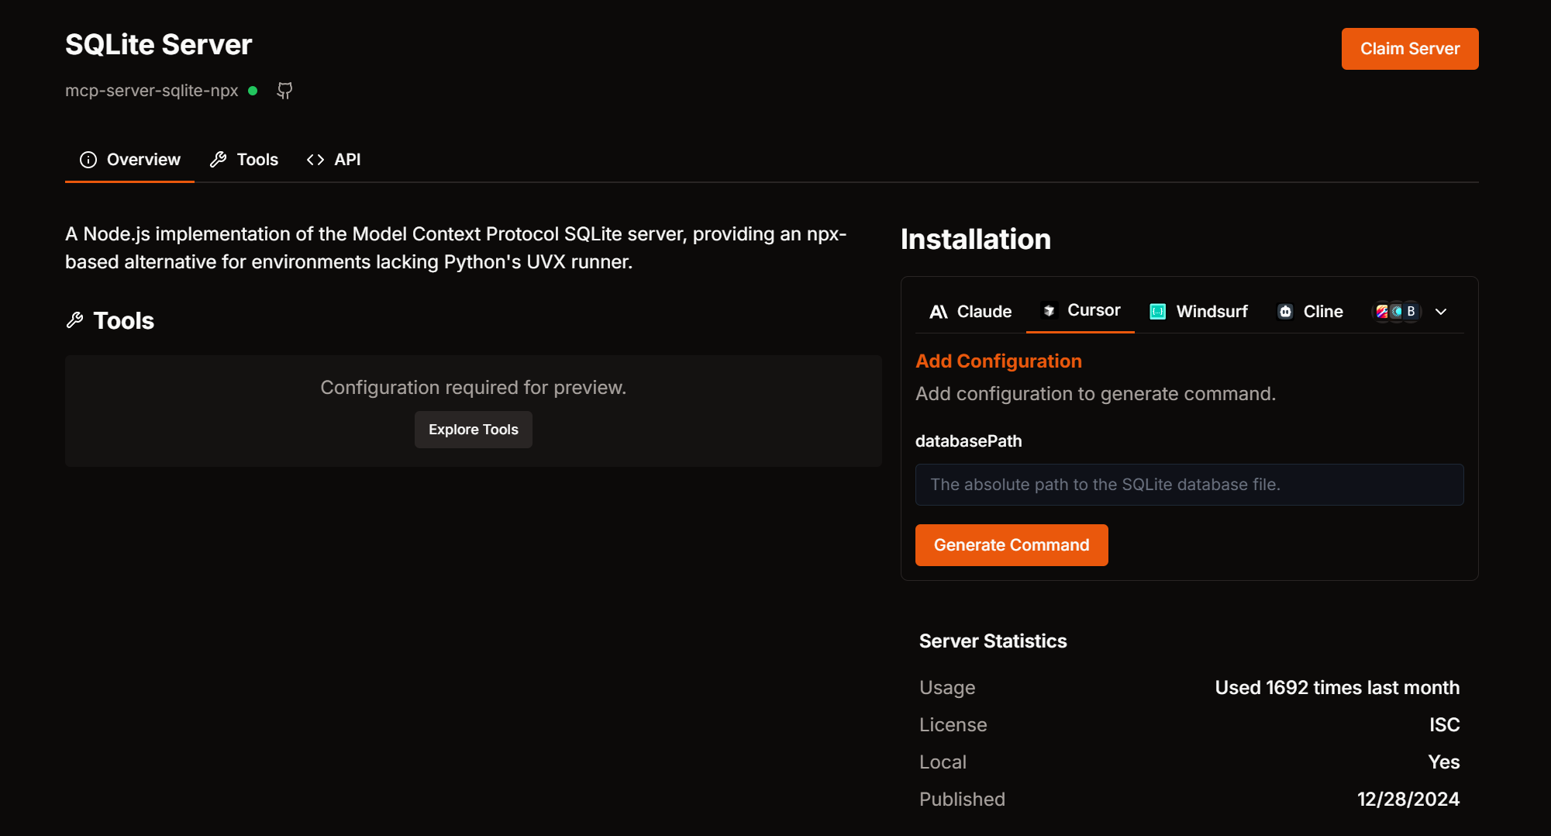The image size is (1551, 836).
Task: Click the Claude logo icon
Action: 939,312
